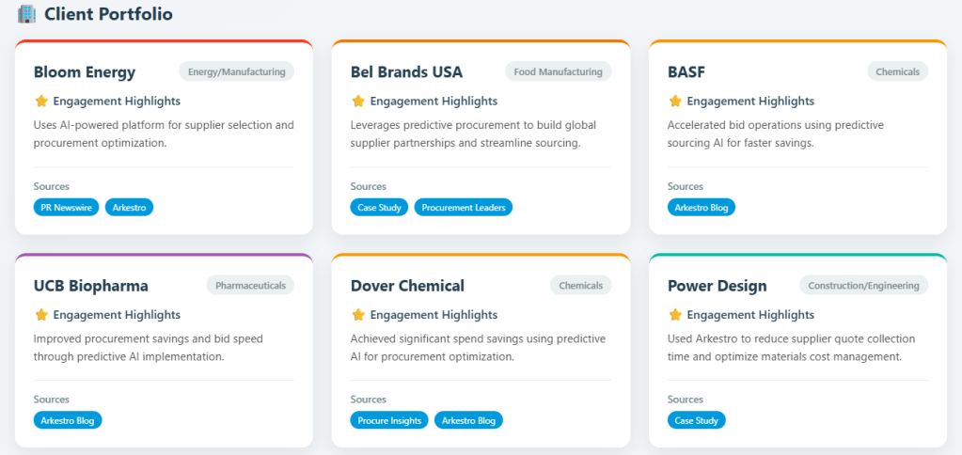962x455 pixels.
Task: Click the Energy/Manufacturing industry tag
Action: [x=236, y=71]
